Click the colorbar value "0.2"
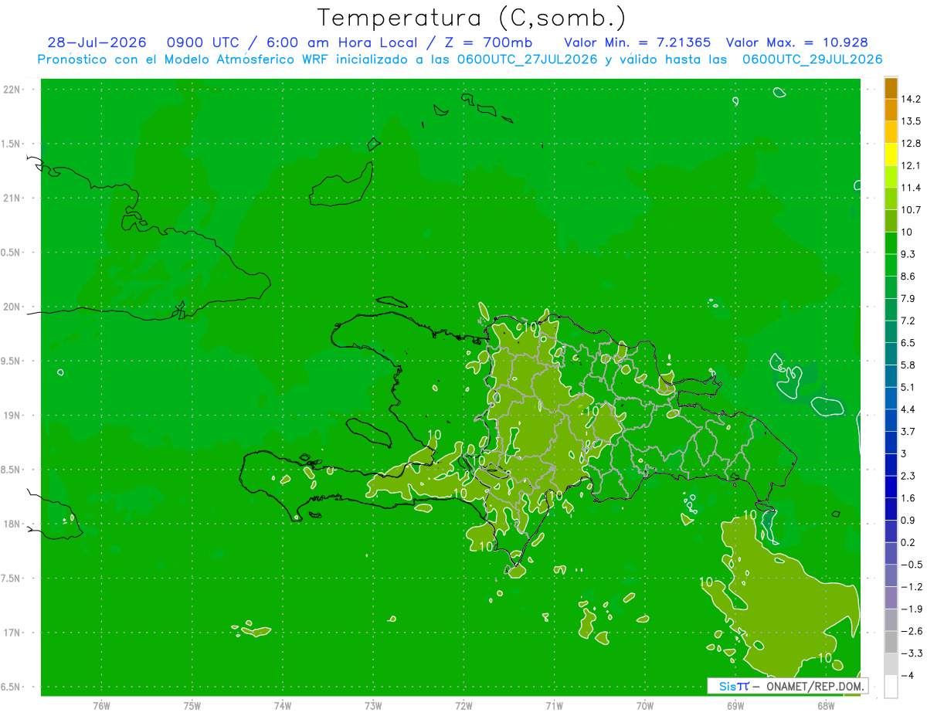This screenshot has height=716, width=927. (910, 542)
